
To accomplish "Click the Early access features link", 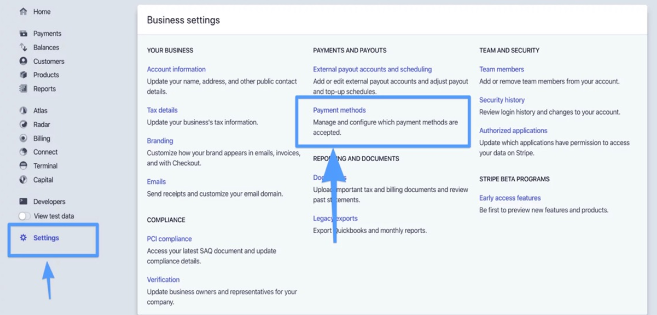I will (x=510, y=198).
